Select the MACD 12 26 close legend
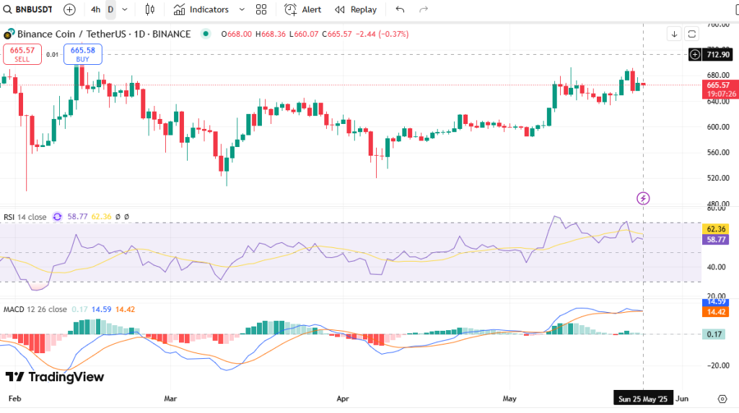 35,309
